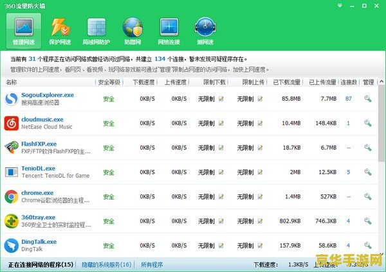
Task: Click scrollbar up arrow of program list
Action: (381, 81)
